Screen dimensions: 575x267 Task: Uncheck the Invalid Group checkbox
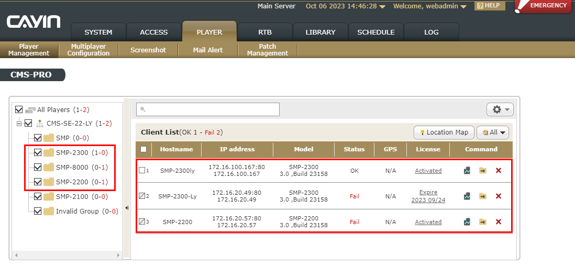click(37, 212)
